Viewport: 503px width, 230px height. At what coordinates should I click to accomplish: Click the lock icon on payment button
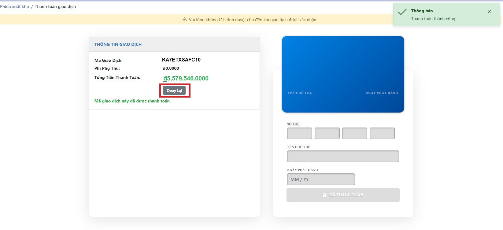pos(325,195)
